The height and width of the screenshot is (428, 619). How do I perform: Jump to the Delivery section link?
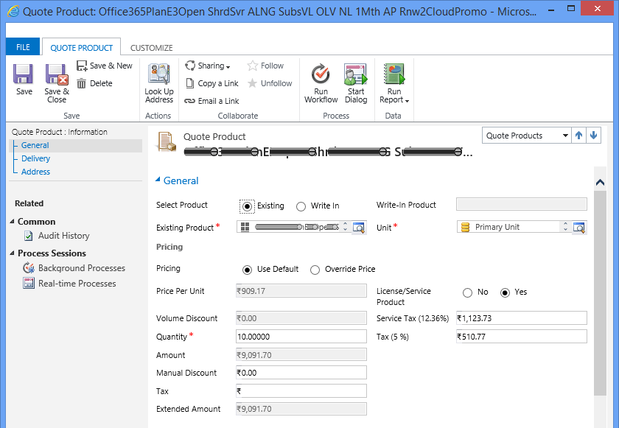tap(35, 158)
